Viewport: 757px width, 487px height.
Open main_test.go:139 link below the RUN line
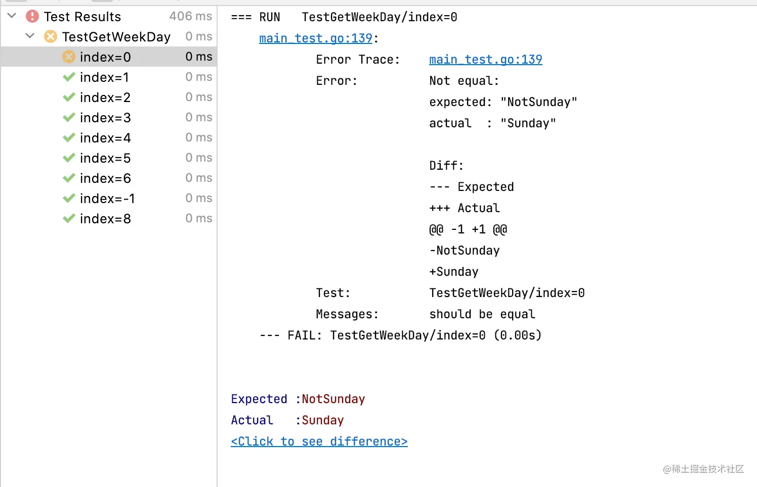tap(316, 38)
